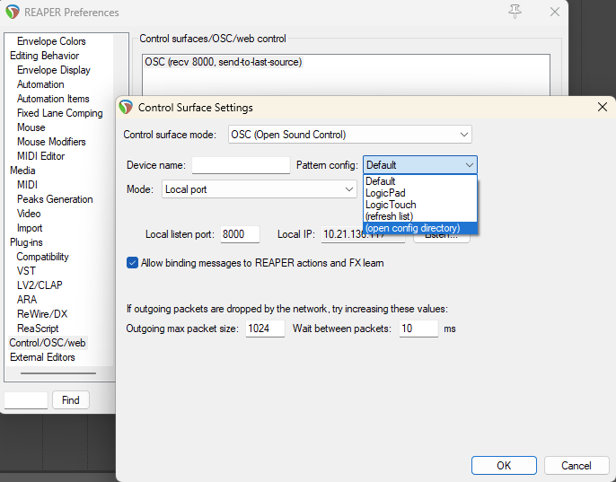Open Automation preferences page
Screen dimensions: 616x482
click(x=40, y=84)
